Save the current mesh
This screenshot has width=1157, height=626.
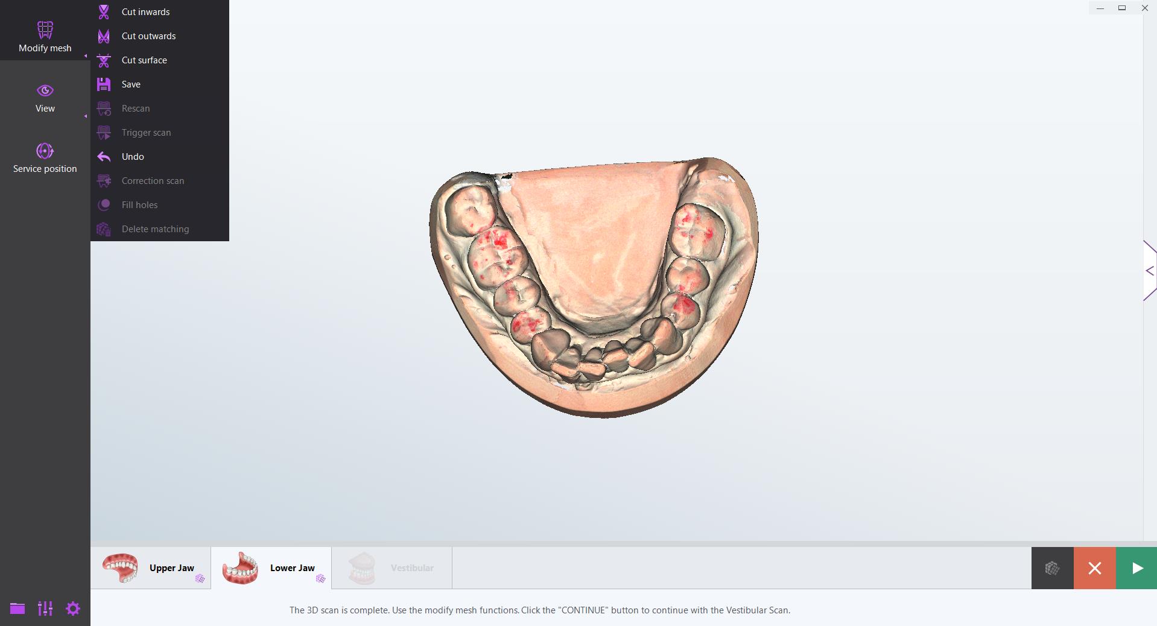(x=130, y=84)
